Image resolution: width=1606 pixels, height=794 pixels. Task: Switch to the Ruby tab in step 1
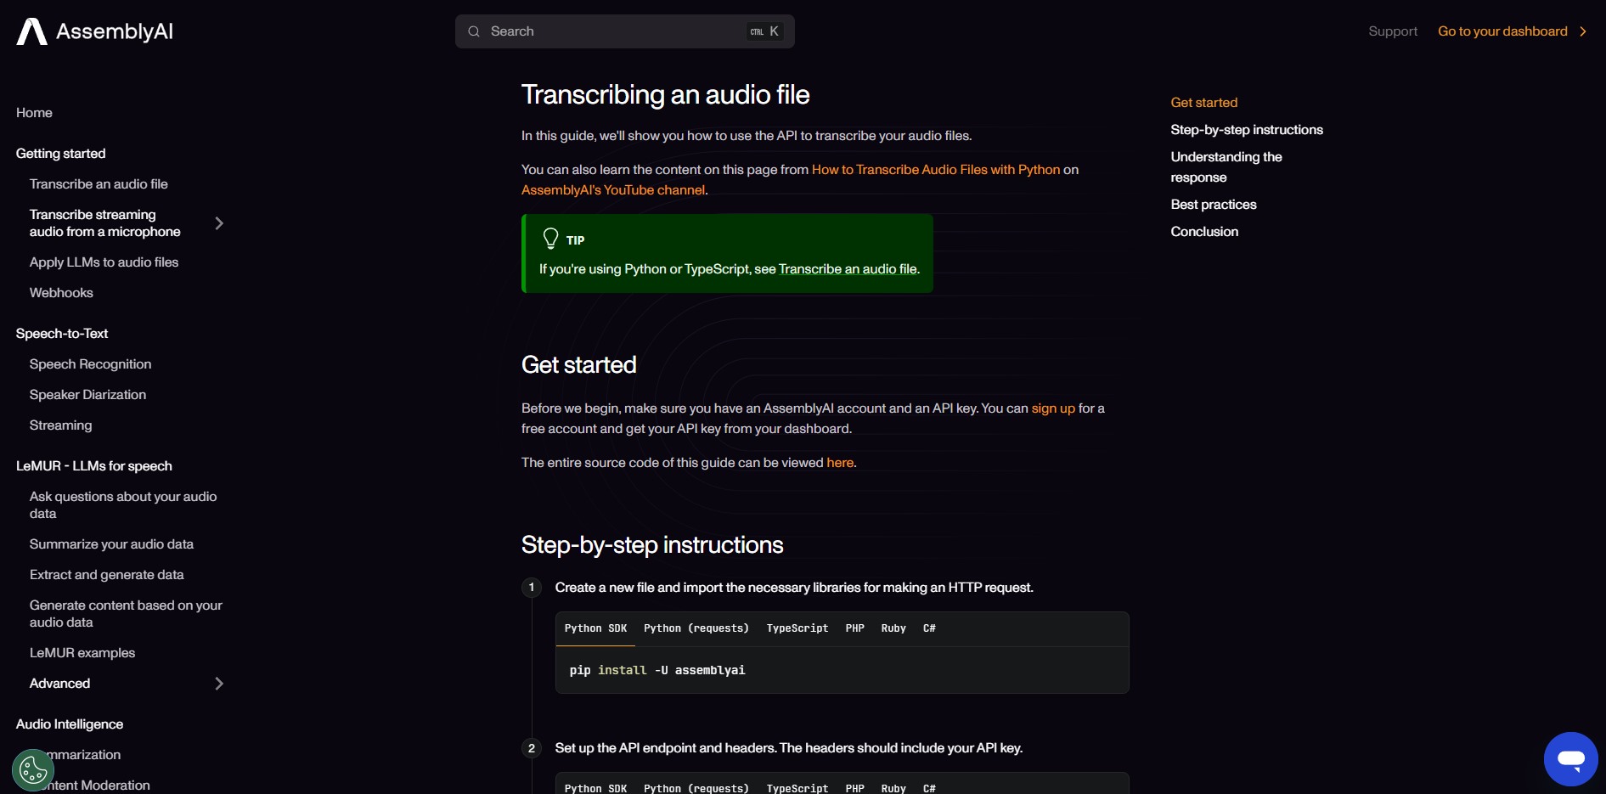(x=893, y=628)
